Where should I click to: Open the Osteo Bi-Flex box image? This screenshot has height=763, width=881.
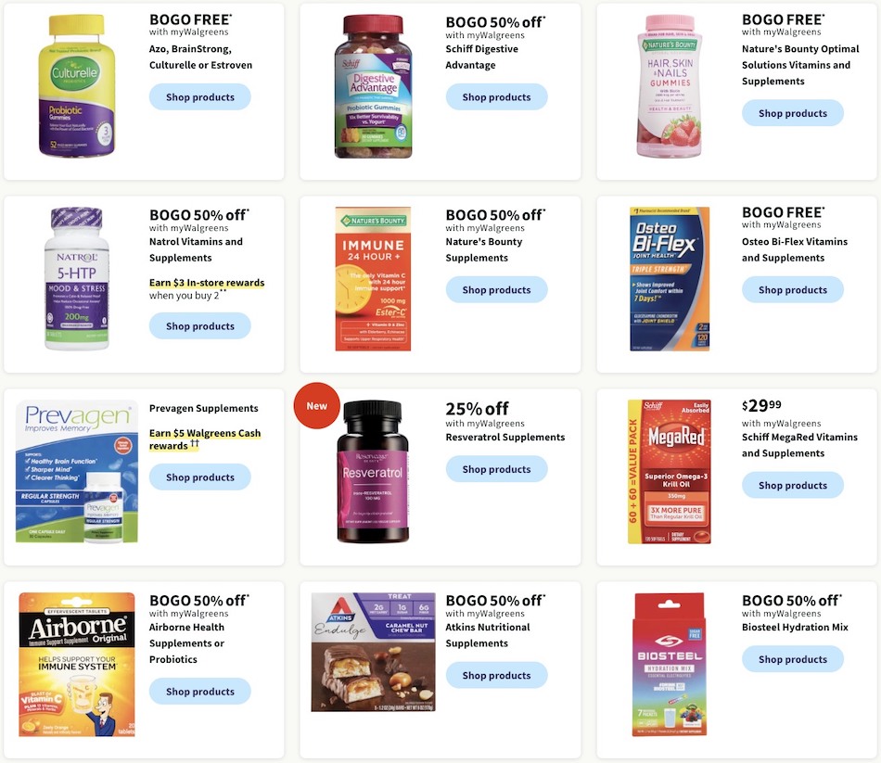670,279
